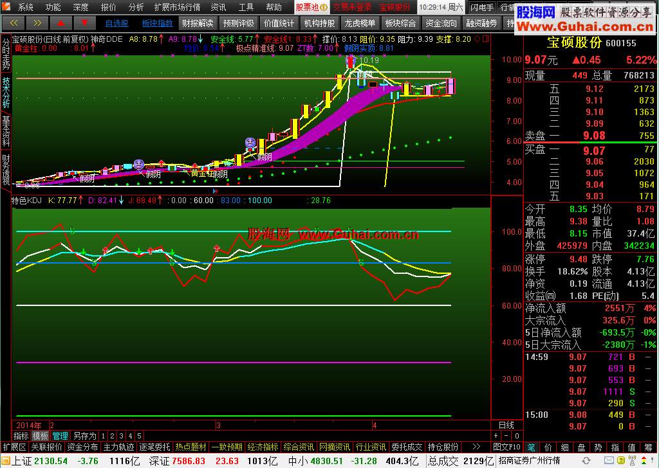
Task: Switch to 分时走势 side tab
Action: point(6,54)
